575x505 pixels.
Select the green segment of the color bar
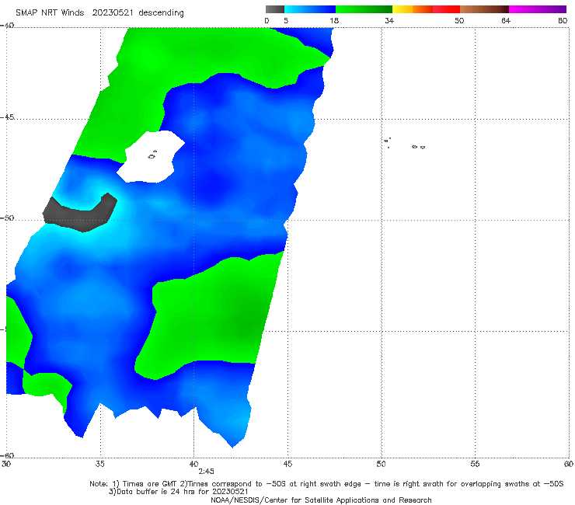(364, 9)
